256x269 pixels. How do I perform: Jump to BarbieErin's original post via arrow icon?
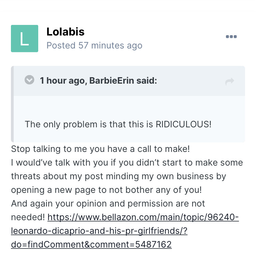pos(230,81)
